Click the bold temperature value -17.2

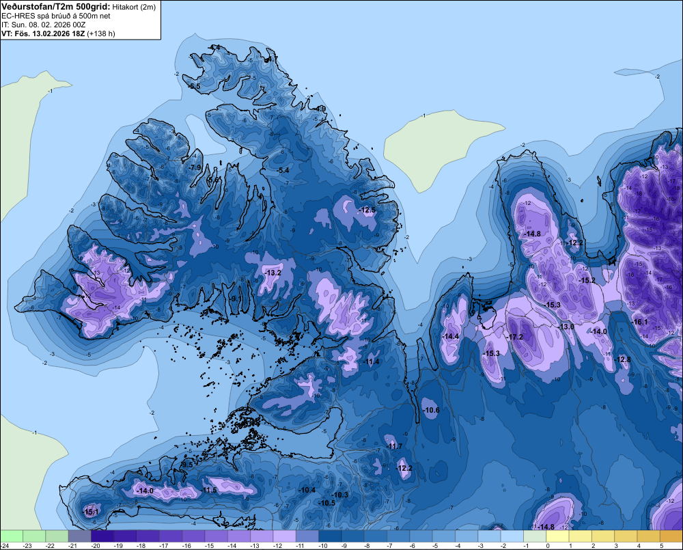pyautogui.click(x=515, y=337)
